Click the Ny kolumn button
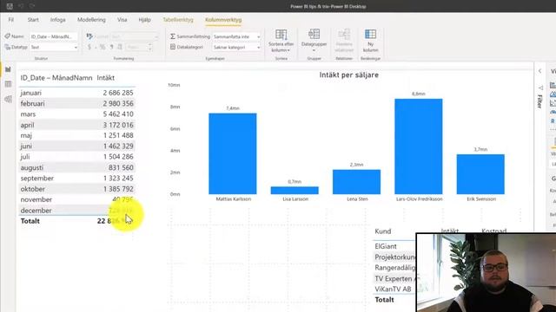Screen dimensions: 556x312 (371, 41)
